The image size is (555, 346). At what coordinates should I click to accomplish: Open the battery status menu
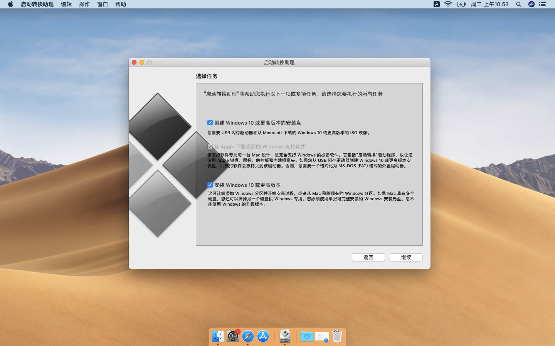pos(461,4)
